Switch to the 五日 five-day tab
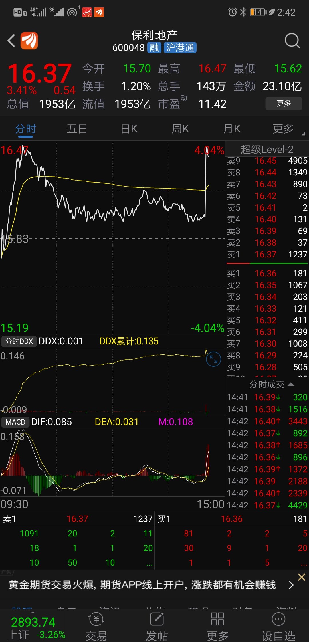309x642 pixels. (x=77, y=129)
